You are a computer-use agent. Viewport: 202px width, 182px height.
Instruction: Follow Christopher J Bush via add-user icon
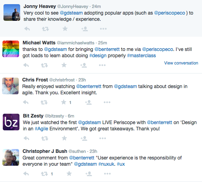[89, 174]
